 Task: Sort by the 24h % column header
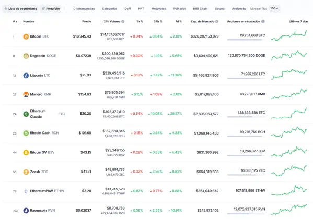(x=158, y=21)
